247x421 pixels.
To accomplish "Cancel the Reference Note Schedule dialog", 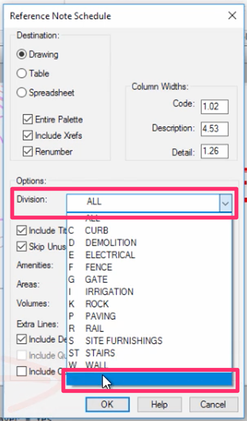I will (x=213, y=404).
